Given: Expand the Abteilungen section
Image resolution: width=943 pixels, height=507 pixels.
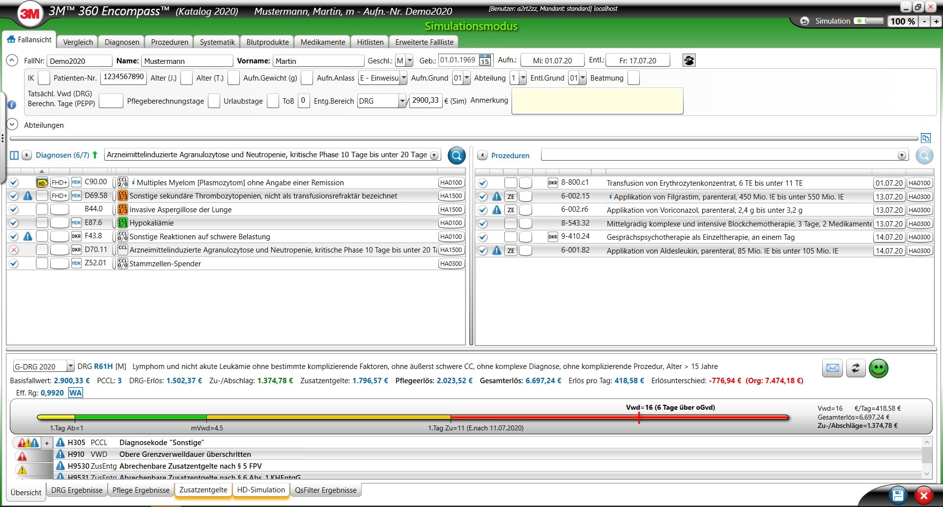Looking at the screenshot, I should pyautogui.click(x=12, y=125).
